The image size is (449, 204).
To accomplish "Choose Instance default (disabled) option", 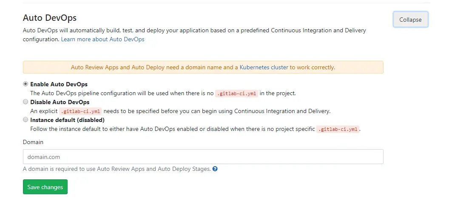I will (x=26, y=119).
